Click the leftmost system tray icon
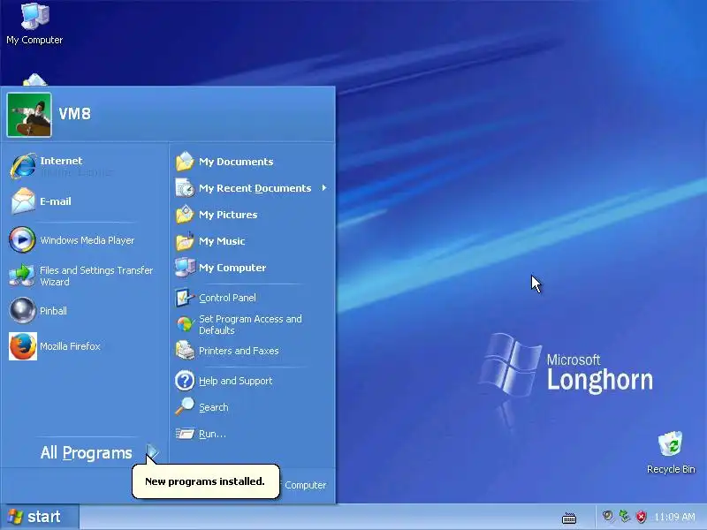Image resolution: width=707 pixels, height=530 pixels. point(608,516)
